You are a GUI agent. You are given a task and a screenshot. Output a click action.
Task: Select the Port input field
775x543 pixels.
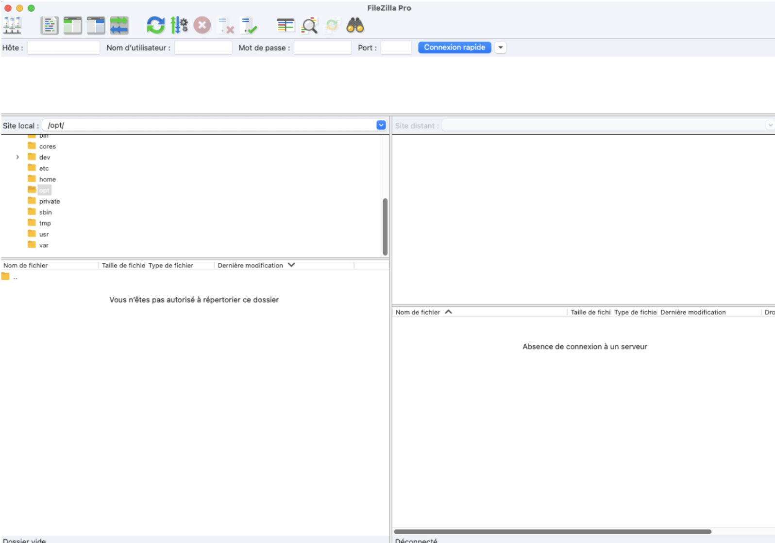pyautogui.click(x=396, y=48)
